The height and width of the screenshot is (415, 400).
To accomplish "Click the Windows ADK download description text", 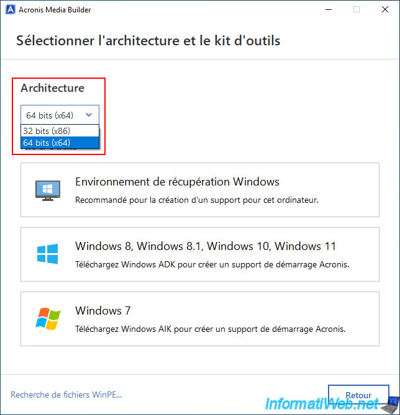I will (x=212, y=264).
